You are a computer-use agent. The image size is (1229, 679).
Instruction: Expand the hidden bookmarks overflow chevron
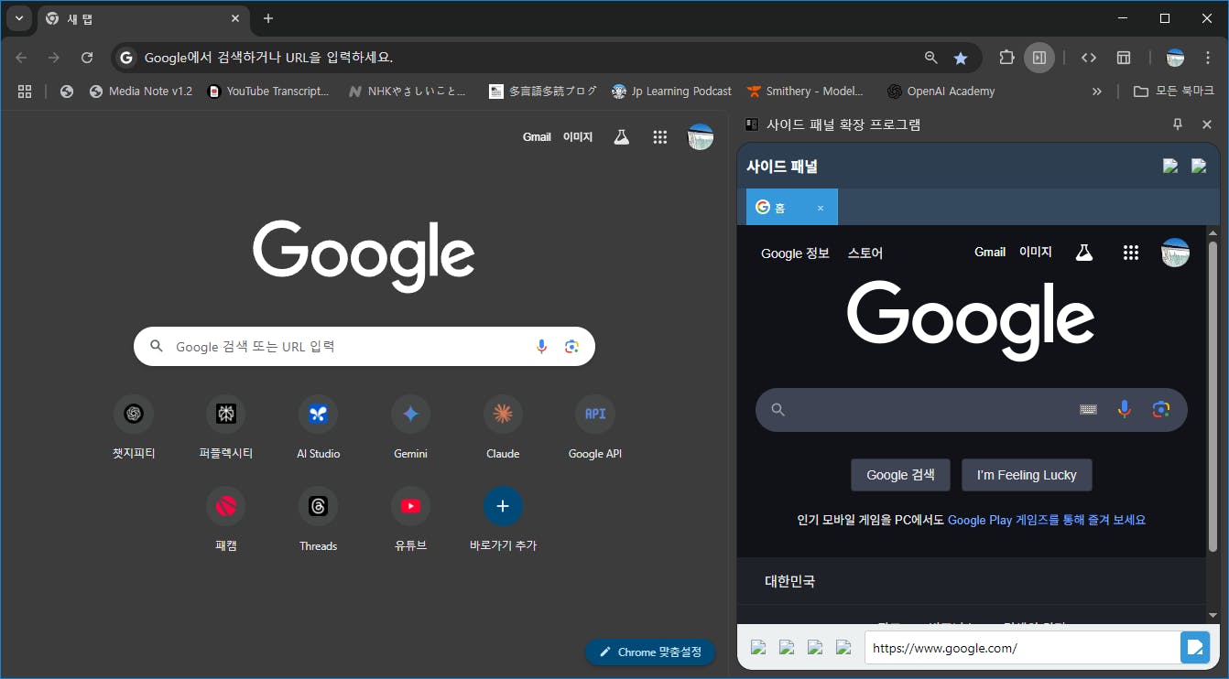(1097, 92)
